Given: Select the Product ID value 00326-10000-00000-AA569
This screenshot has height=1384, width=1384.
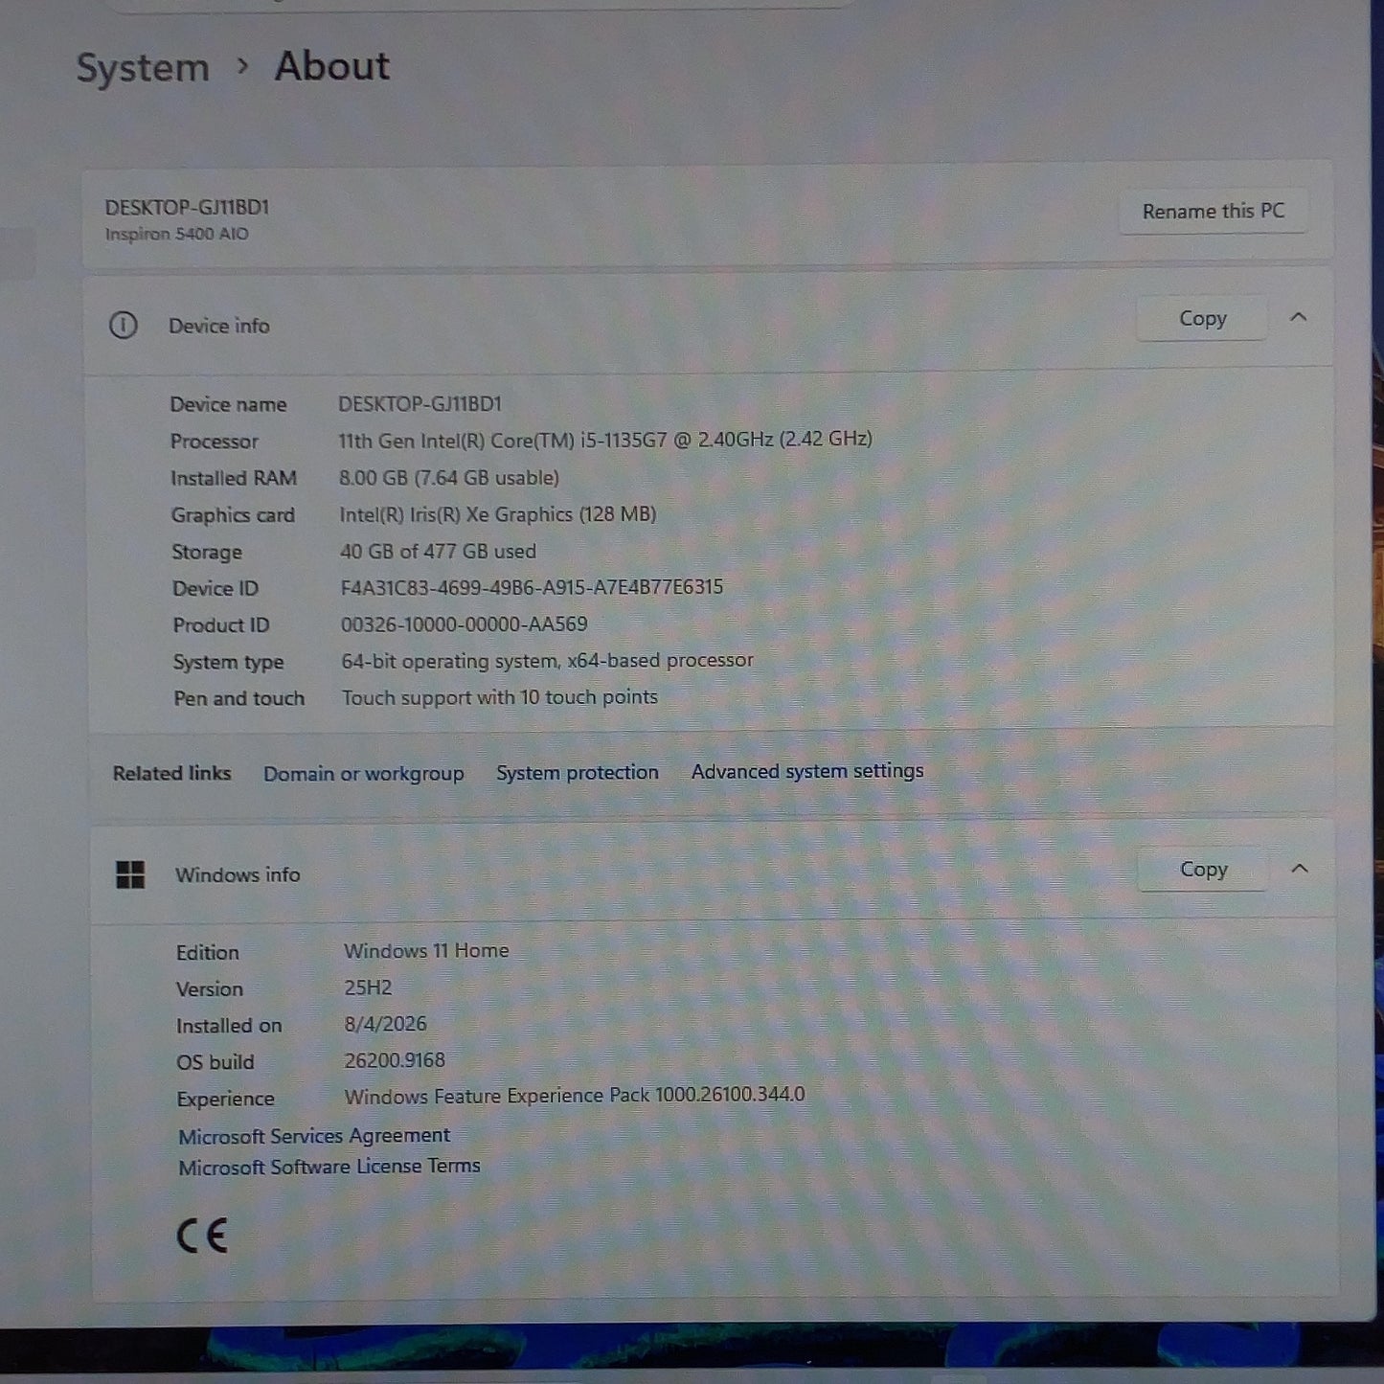Looking at the screenshot, I should pos(465,624).
